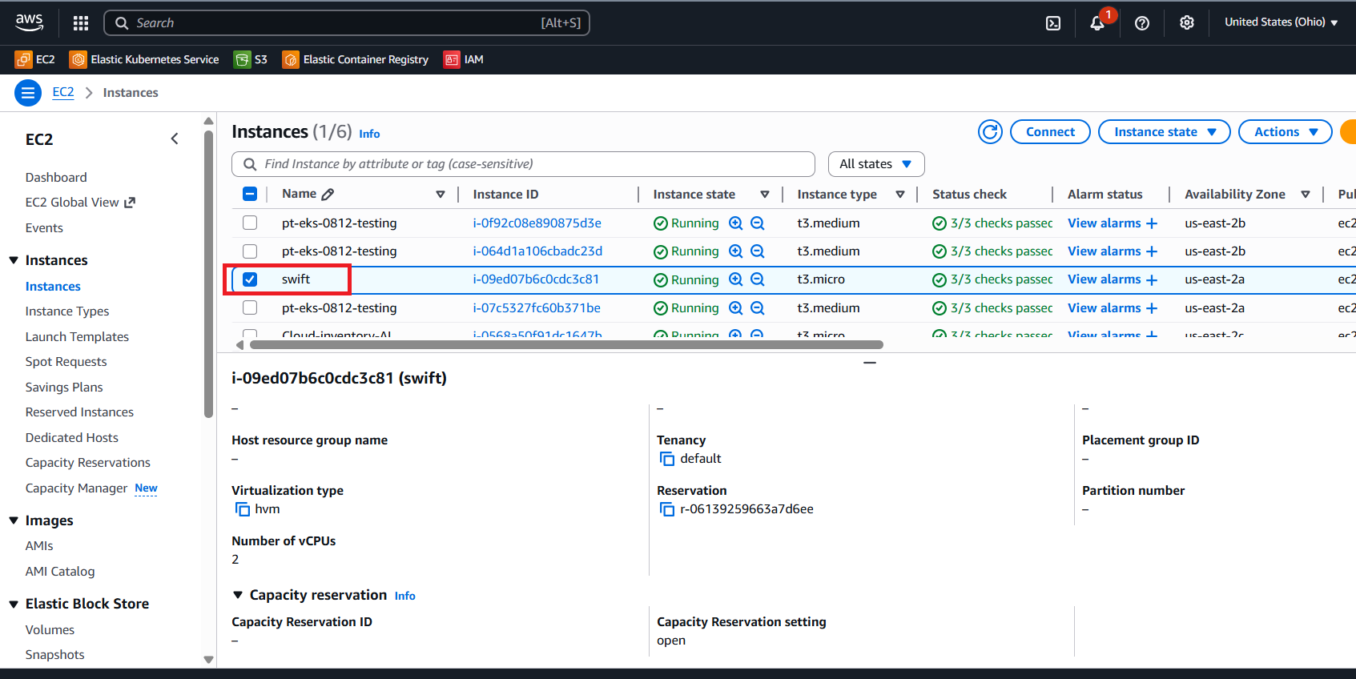The image size is (1356, 679).
Task: Focus the AWS top Search field
Action: 347,23
